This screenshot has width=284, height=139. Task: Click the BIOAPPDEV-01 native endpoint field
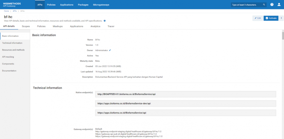coord(186,94)
